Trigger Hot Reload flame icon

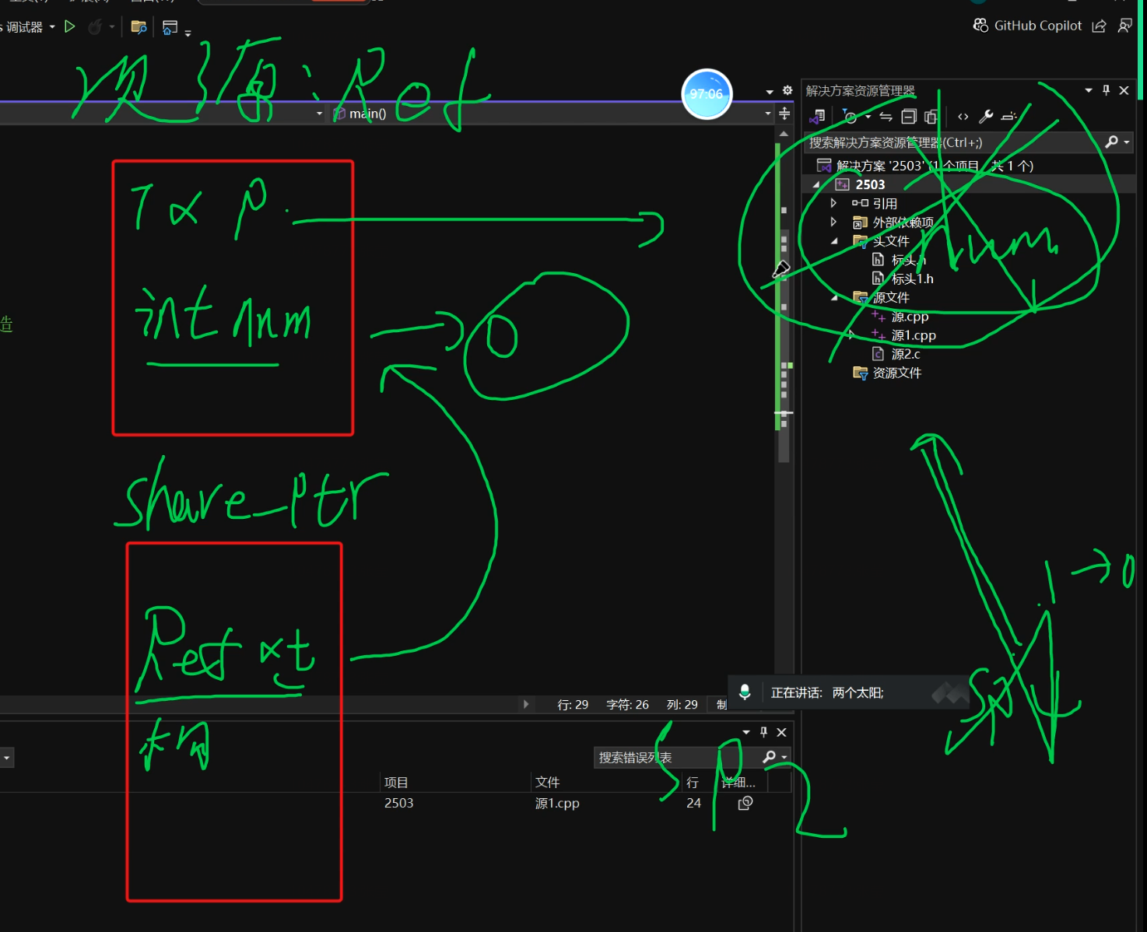point(96,27)
